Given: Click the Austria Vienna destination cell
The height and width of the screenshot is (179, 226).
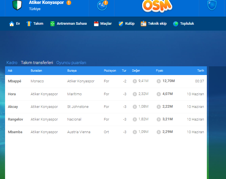Looking at the screenshot, I should pyautogui.click(x=79, y=132).
